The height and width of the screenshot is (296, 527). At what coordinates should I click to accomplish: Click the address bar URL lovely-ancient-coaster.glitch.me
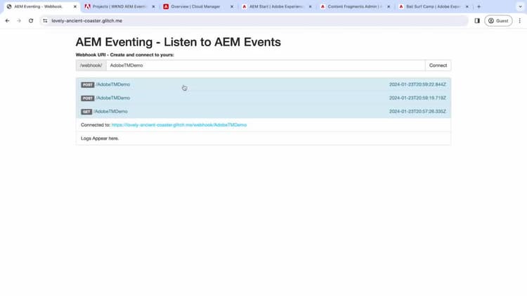click(86, 21)
